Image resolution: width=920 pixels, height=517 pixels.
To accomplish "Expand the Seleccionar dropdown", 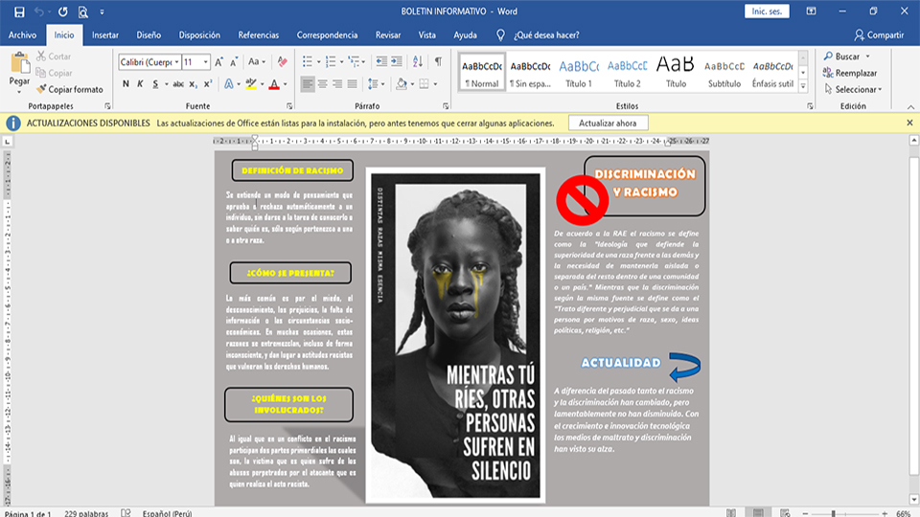I will 880,90.
